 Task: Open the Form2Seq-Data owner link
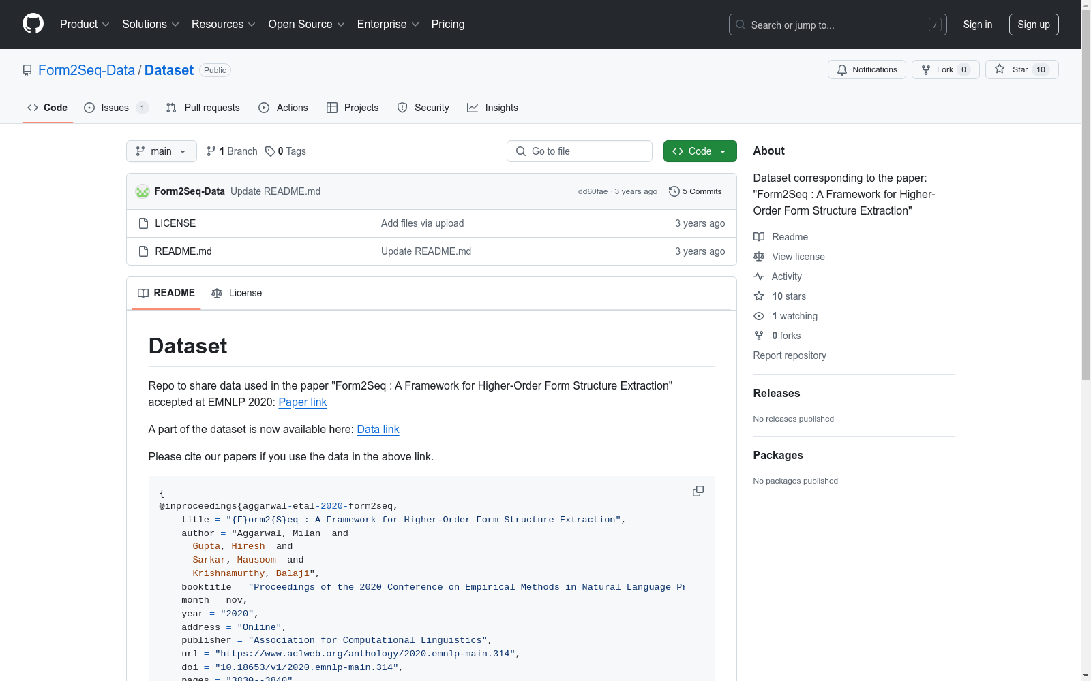[87, 70]
